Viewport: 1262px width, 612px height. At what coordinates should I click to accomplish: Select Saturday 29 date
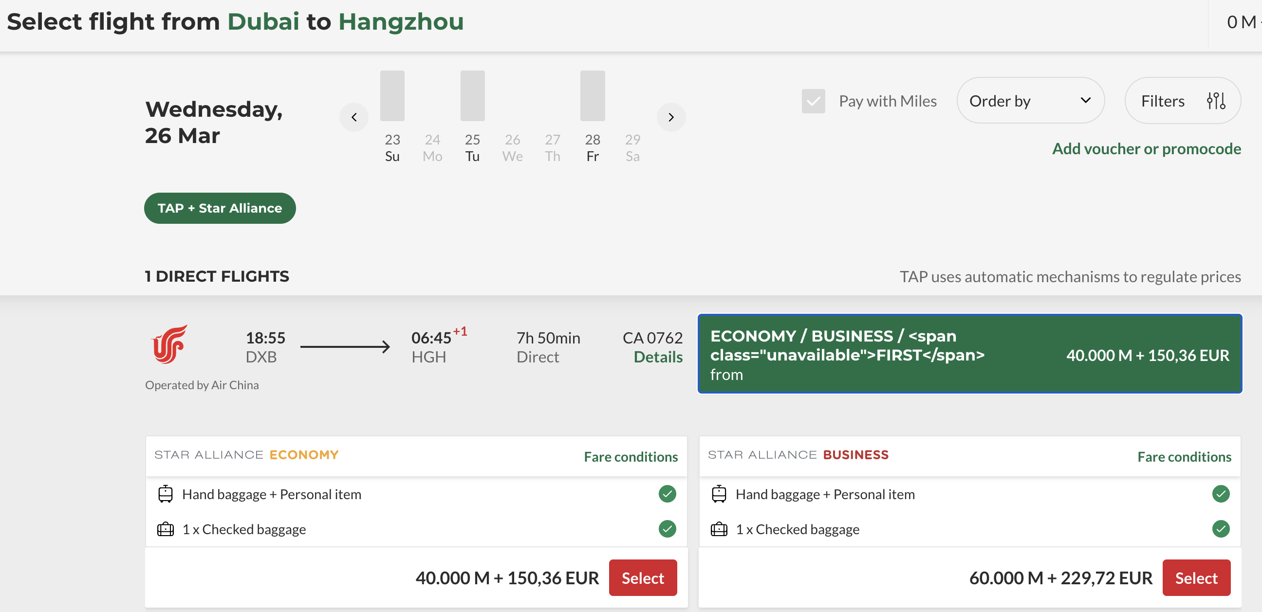click(632, 148)
